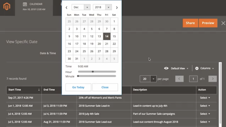Select December 31 in the calendar
Screen dimensions: 226x127
[x=77, y=59]
